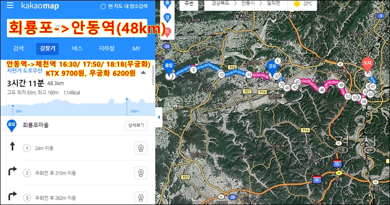Open the 지하철 tab
Image resolution: width=390 pixels, height=205 pixels.
pos(106,49)
